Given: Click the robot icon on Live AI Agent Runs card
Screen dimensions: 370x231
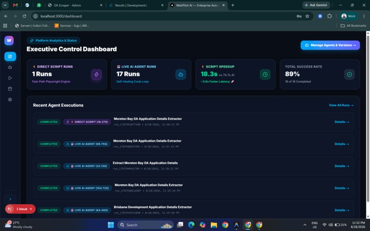Looking at the screenshot, I should pyautogui.click(x=181, y=75).
